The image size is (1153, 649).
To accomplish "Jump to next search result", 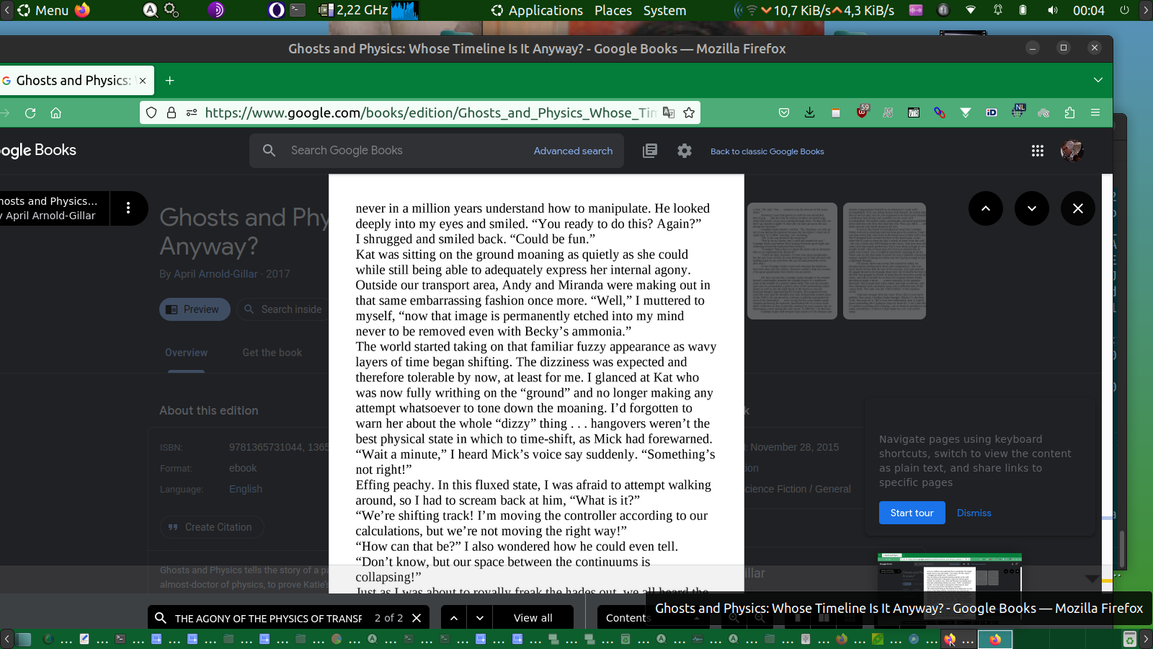I will pyautogui.click(x=480, y=618).
